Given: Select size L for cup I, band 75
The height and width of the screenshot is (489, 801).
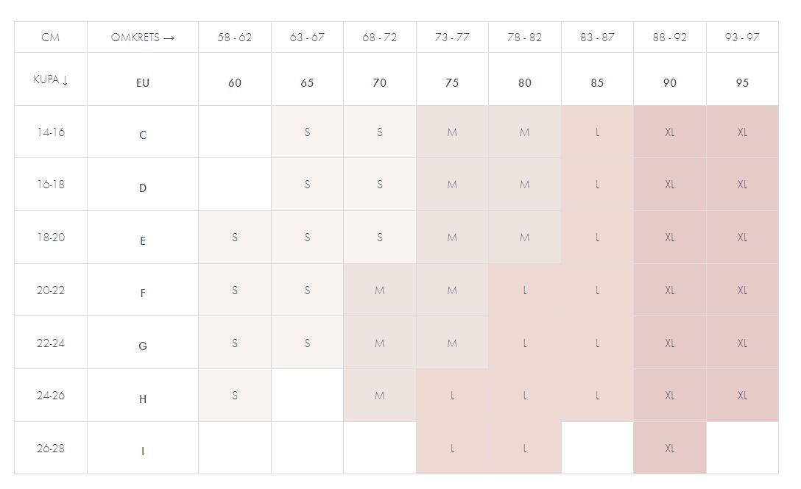Looking at the screenshot, I should (452, 449).
